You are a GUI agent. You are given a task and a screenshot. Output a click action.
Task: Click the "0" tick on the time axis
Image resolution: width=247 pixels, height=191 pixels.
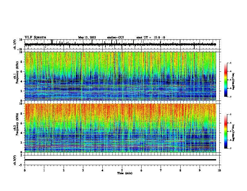coord(25,170)
